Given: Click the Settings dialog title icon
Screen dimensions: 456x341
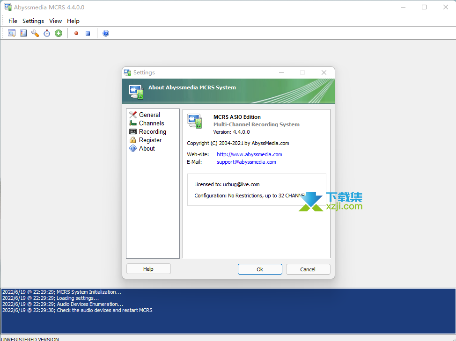Looking at the screenshot, I should (x=127, y=73).
